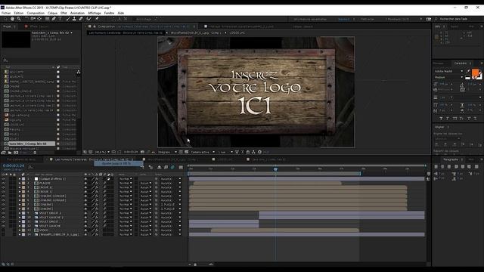Open parent dropdown for VIDEO layer
This screenshot has height=272, width=484.
[171, 230]
